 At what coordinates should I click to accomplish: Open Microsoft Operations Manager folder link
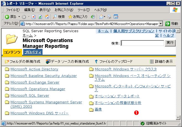[x=38, y=89]
